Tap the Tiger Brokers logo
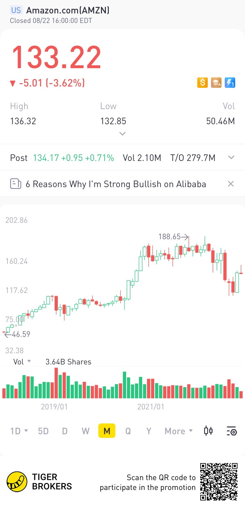The height and width of the screenshot is (508, 245). pos(17,482)
